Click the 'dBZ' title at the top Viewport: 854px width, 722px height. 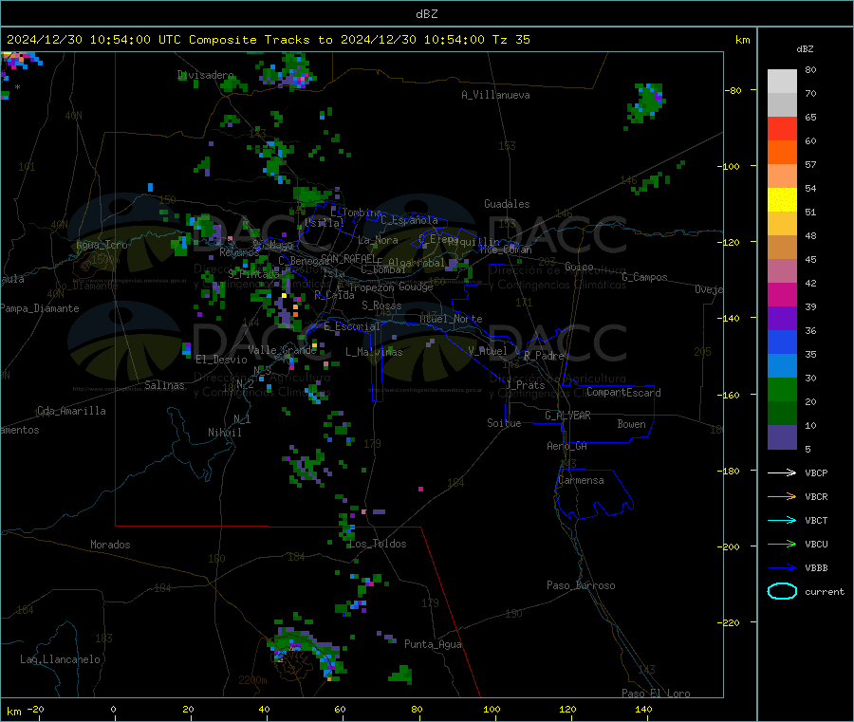pos(426,14)
